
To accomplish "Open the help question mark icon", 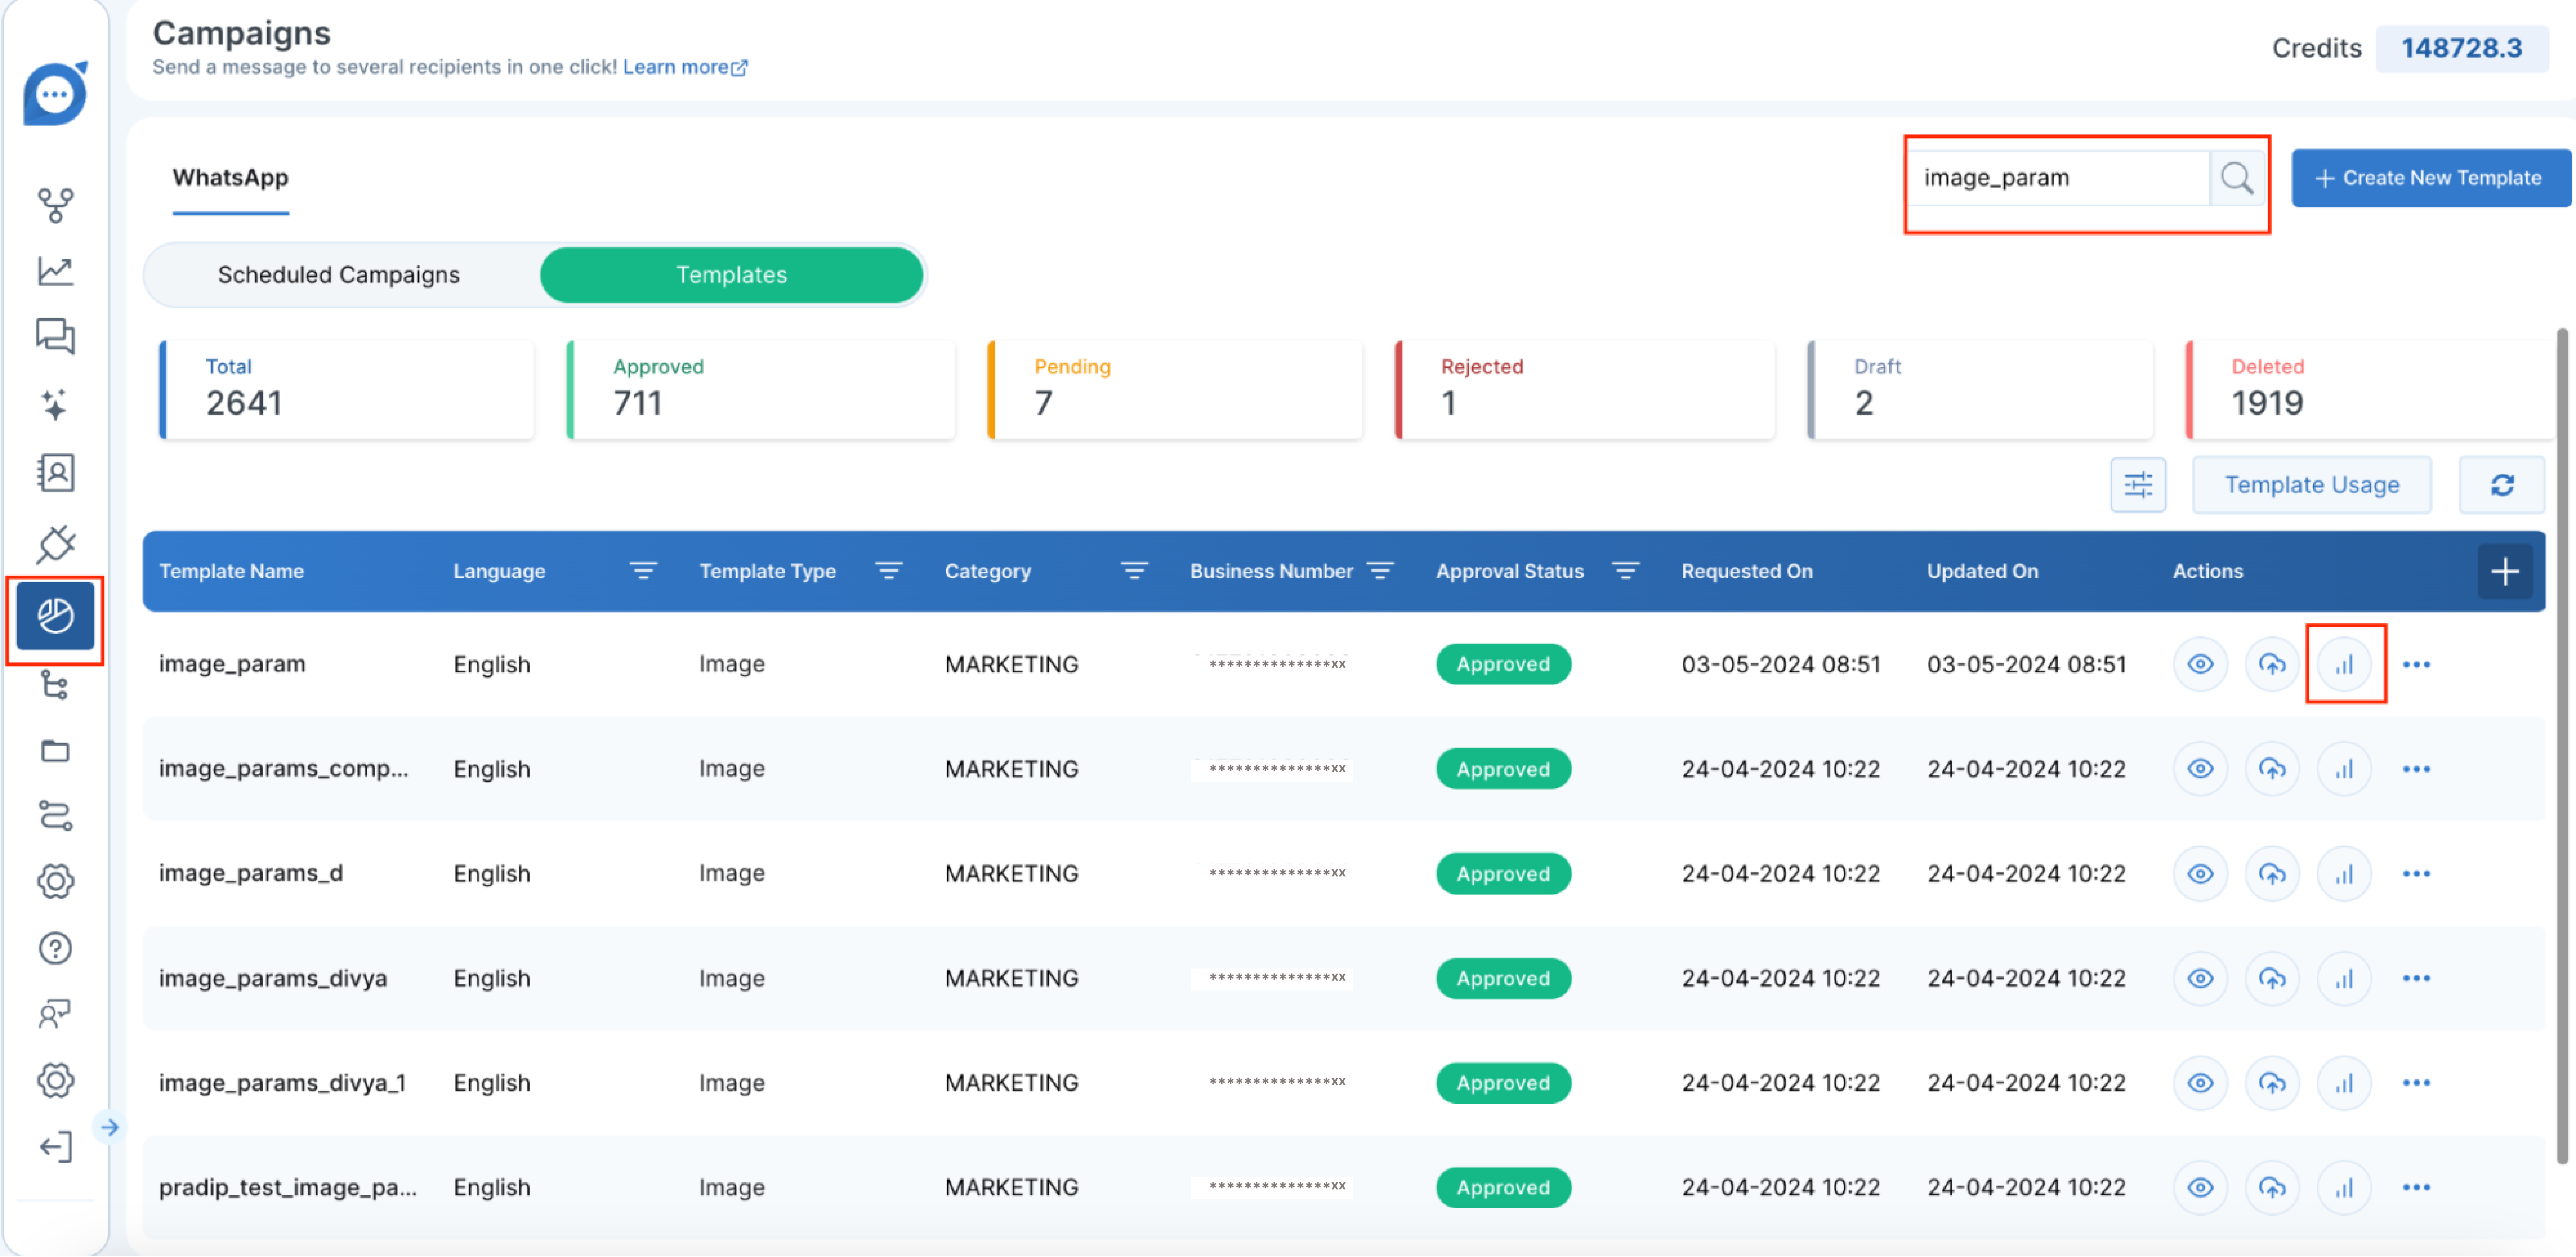I will tap(55, 948).
